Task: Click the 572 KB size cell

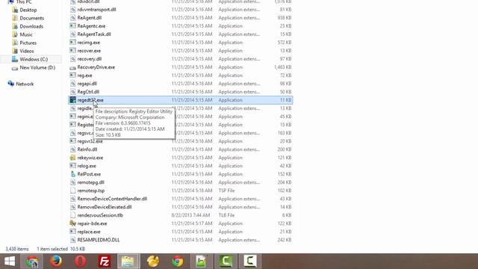Action: [x=285, y=43]
